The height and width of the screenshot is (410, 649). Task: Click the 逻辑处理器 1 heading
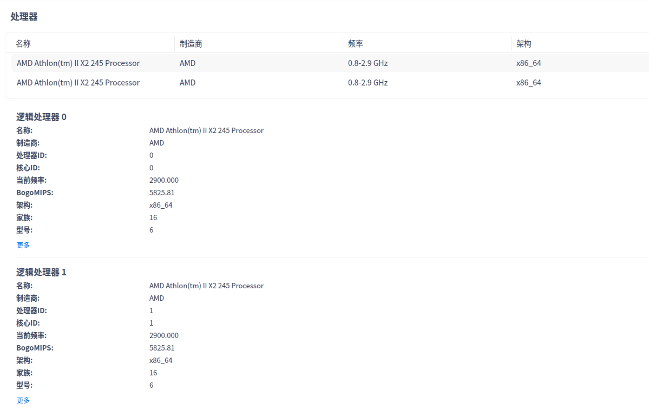pyautogui.click(x=41, y=272)
